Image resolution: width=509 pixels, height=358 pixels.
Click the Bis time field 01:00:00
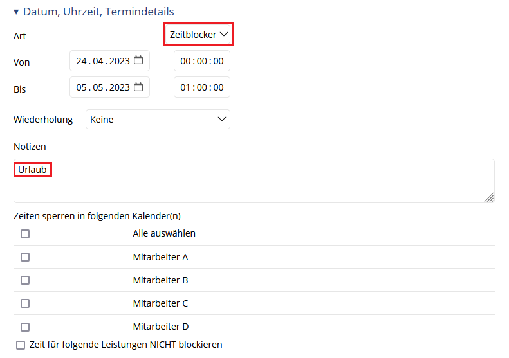(202, 87)
